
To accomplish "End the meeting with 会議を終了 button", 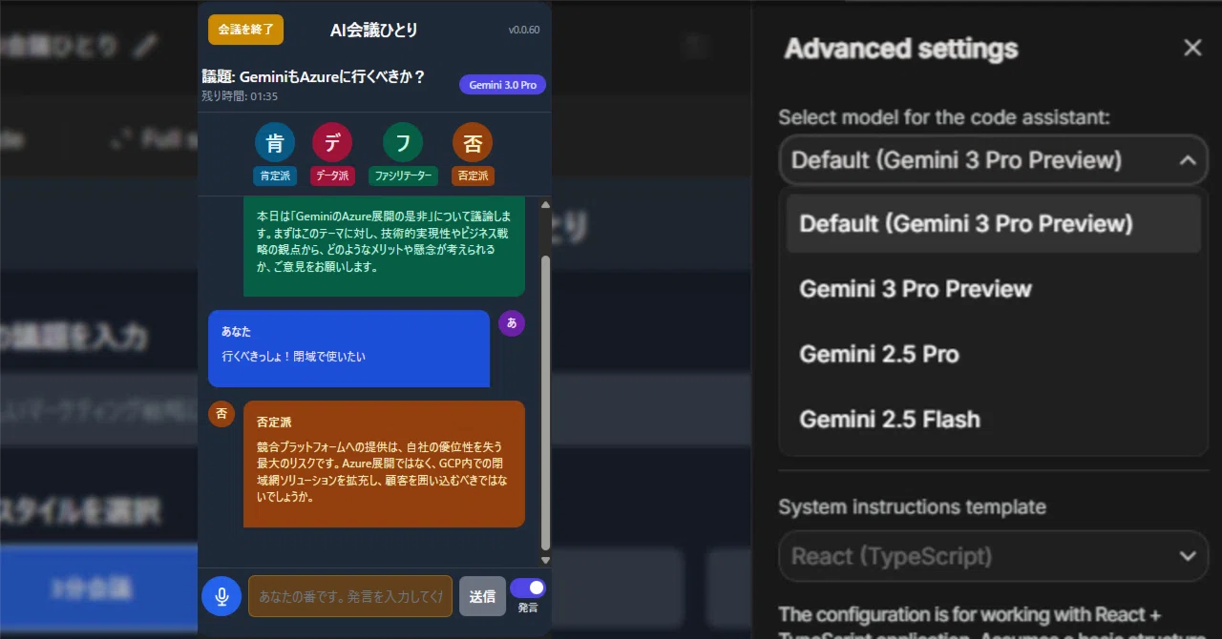I will [245, 30].
